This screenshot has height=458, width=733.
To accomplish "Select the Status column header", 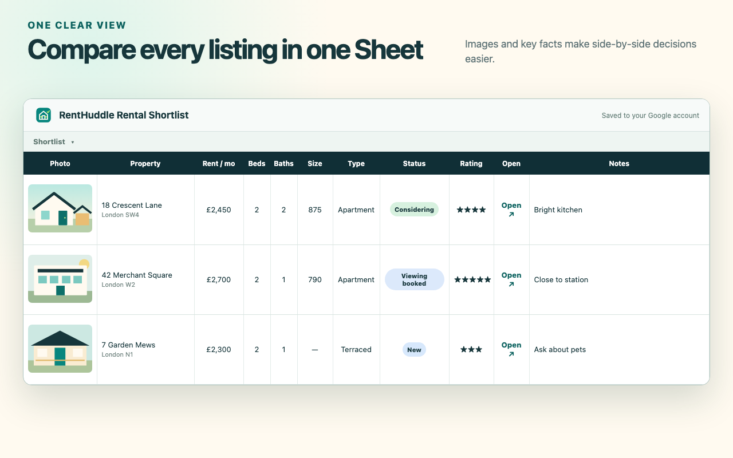I will tap(414, 163).
